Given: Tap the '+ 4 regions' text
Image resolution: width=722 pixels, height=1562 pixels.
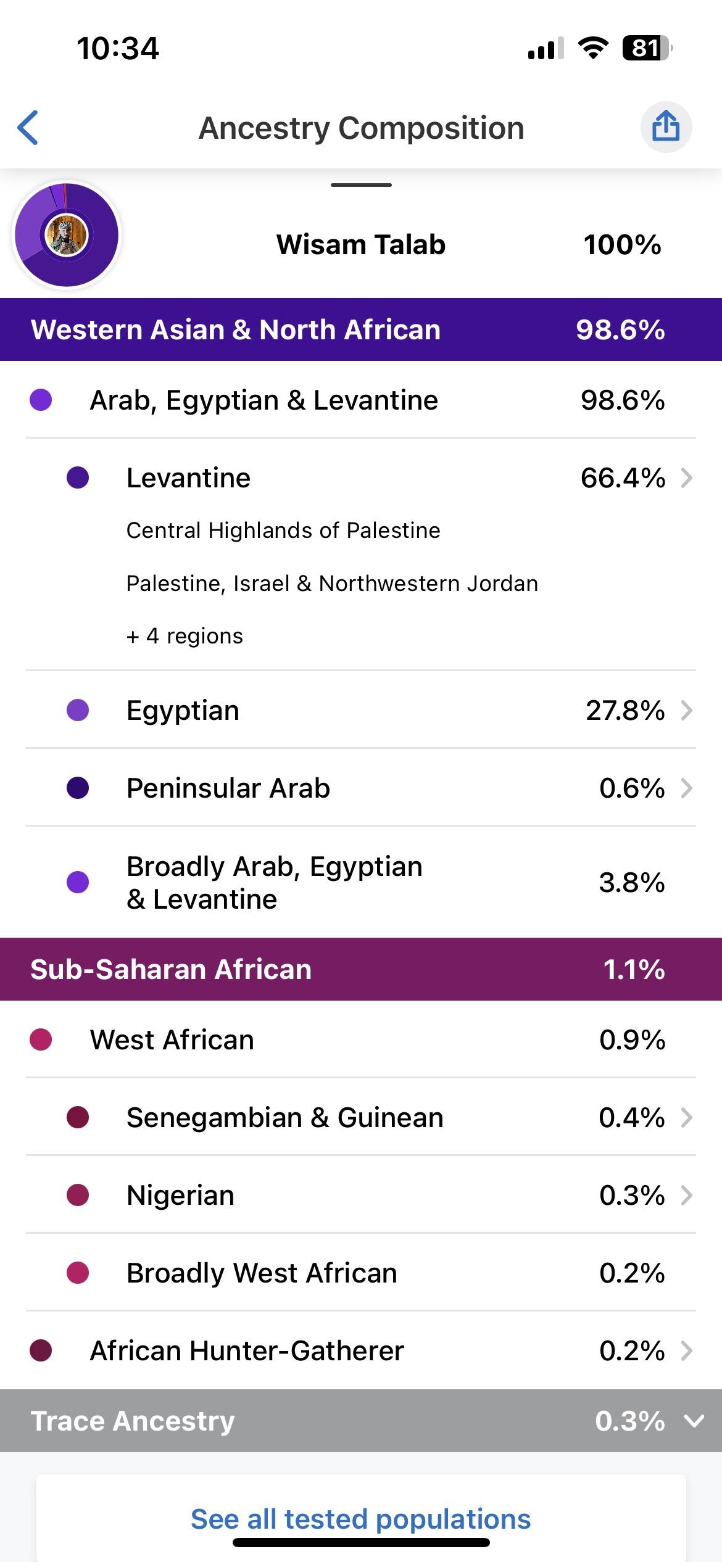Looking at the screenshot, I should click(x=185, y=636).
